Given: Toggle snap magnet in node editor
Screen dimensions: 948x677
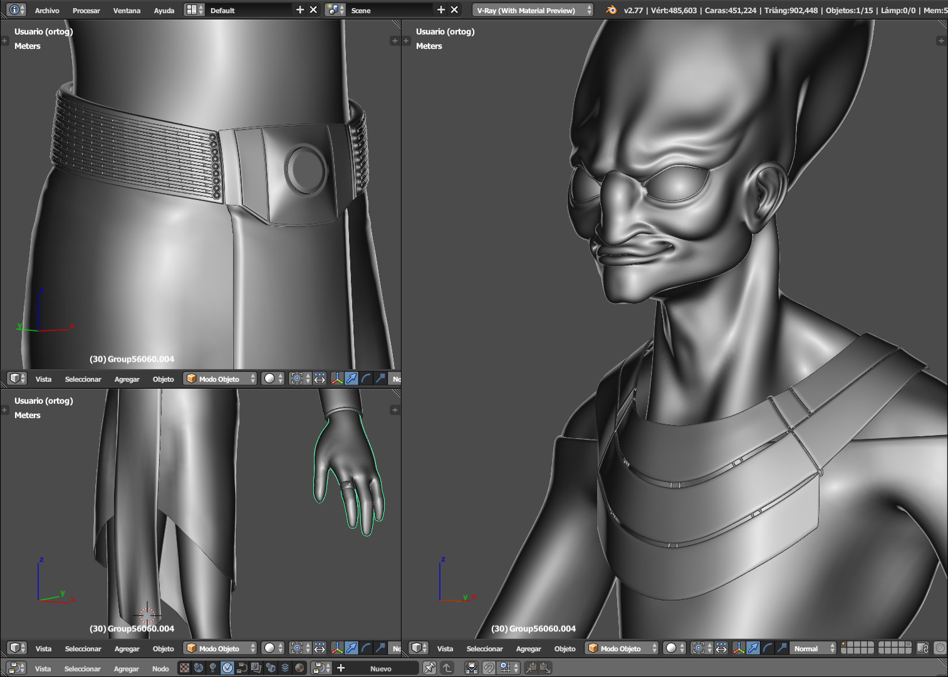Looking at the screenshot, I should 489,668.
